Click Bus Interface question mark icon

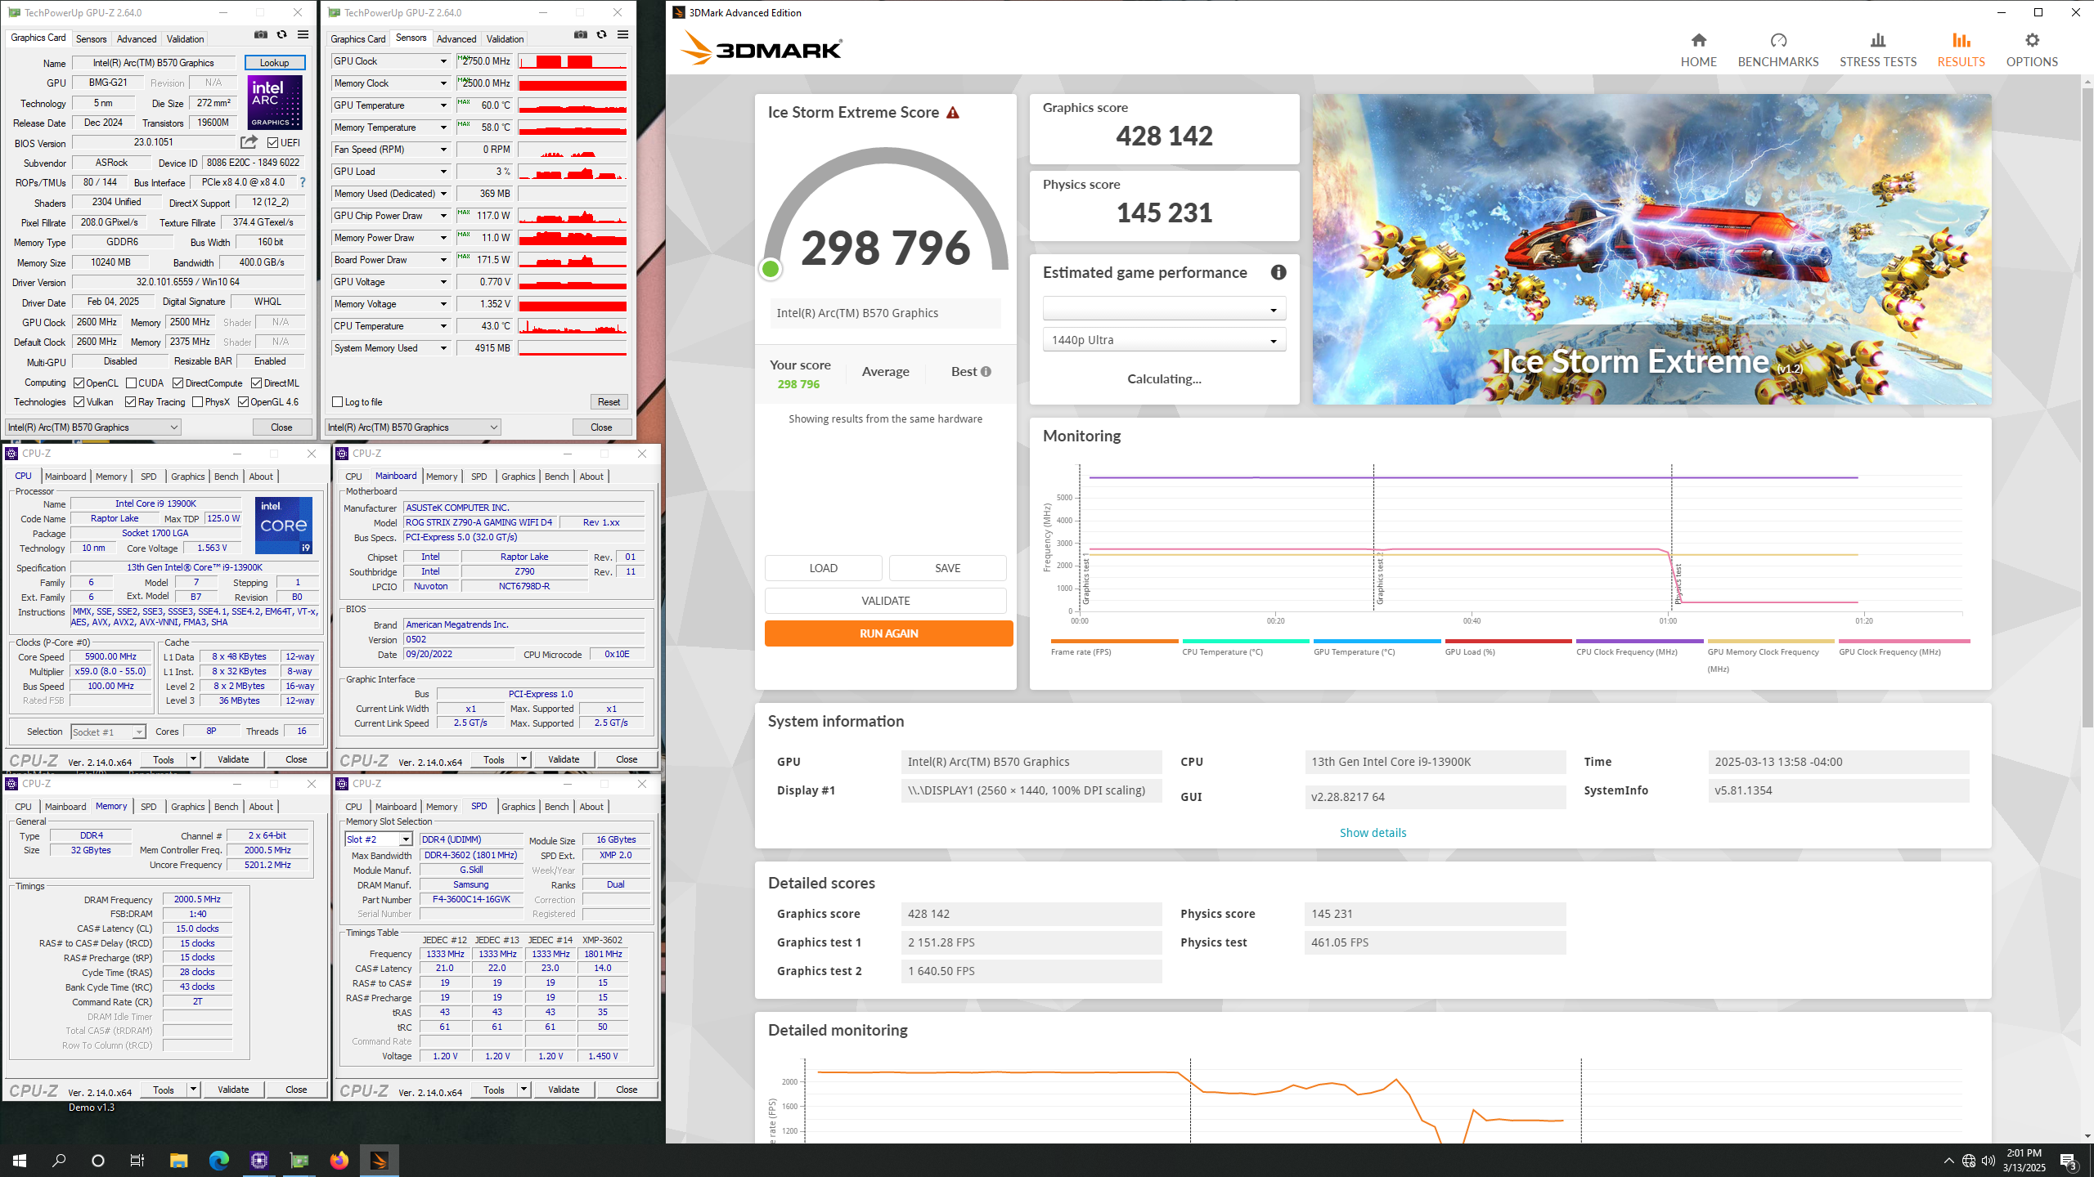pyautogui.click(x=303, y=182)
